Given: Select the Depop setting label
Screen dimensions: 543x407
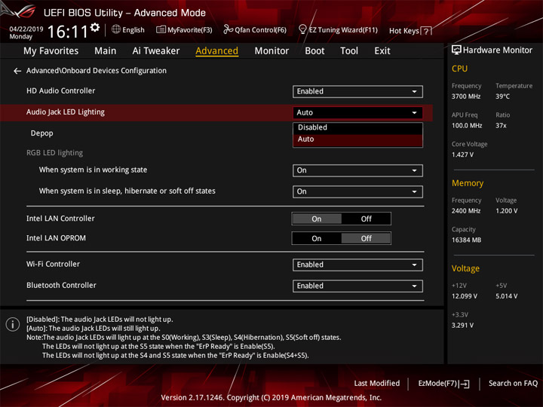Looking at the screenshot, I should [x=42, y=133].
